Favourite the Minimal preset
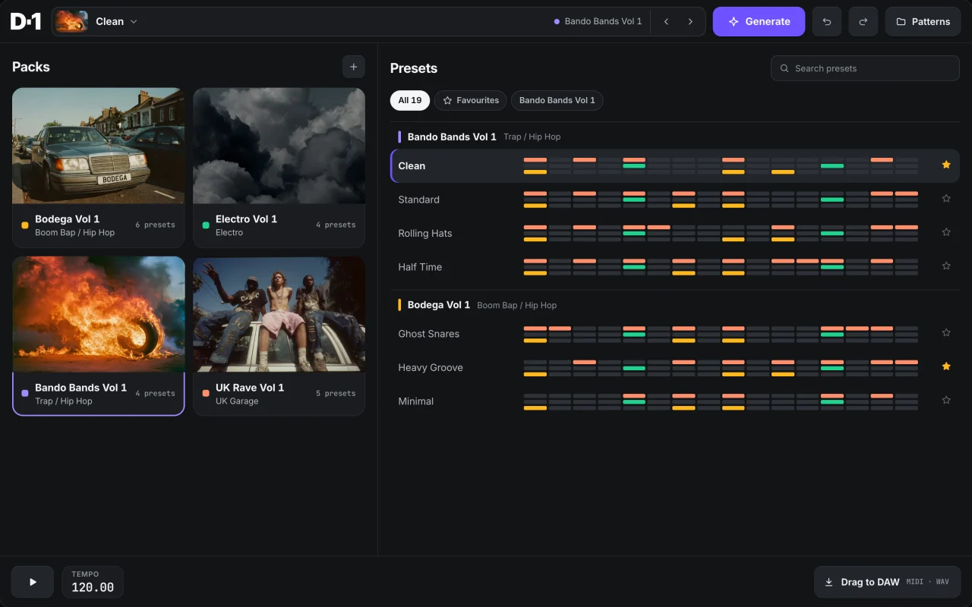 coord(946,400)
